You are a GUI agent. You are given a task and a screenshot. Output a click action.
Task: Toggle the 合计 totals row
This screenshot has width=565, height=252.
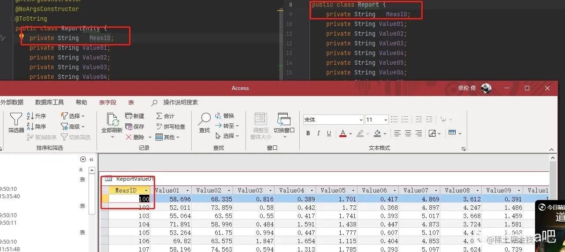[165, 116]
